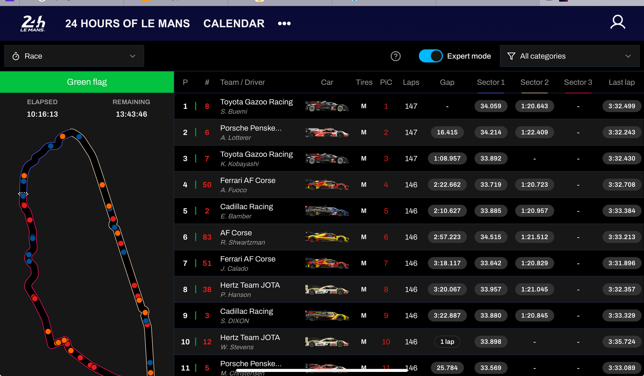This screenshot has width=644, height=376.
Task: Click the tire indicator M for Cadillac #2
Action: point(364,211)
